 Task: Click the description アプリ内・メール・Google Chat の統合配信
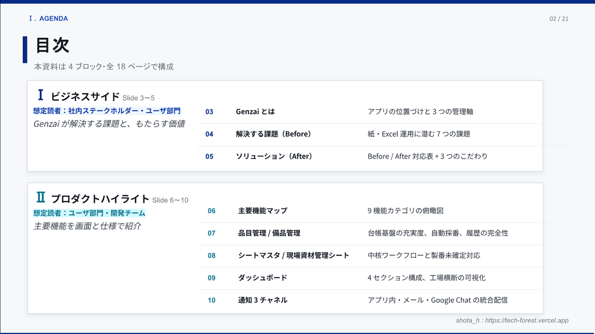click(x=437, y=300)
